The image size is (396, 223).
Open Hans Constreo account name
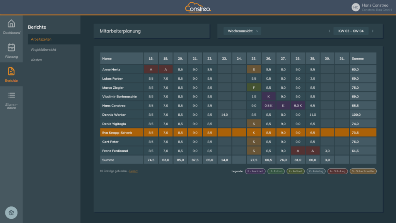(x=375, y=5)
